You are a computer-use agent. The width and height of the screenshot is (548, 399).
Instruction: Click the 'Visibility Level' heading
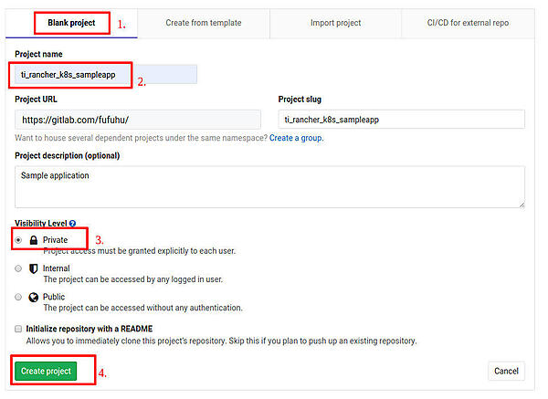tap(40, 224)
